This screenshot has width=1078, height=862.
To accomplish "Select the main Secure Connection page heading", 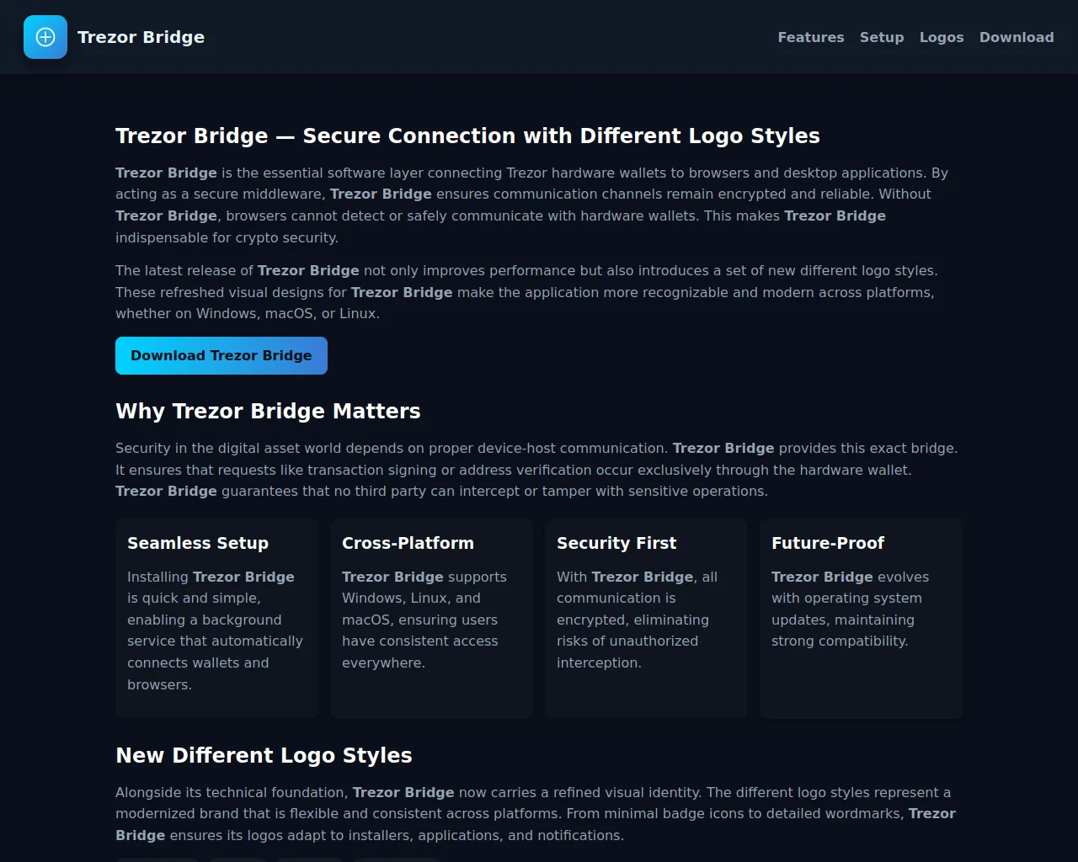I will (467, 136).
